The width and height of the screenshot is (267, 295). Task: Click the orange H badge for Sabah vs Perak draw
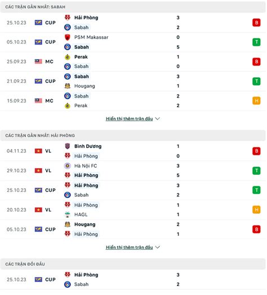point(256,100)
